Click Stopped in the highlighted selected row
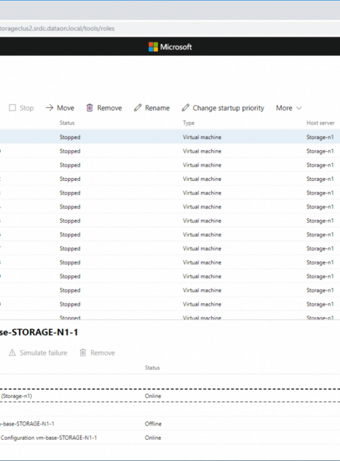Screen dimensions: 340x461 pos(70,138)
